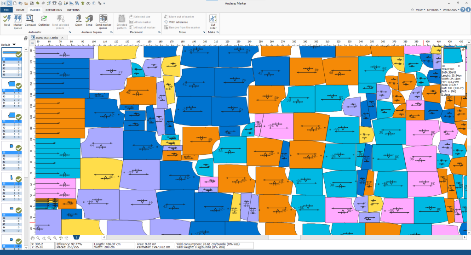Click the zoom in plus magnifier icon

point(50,238)
